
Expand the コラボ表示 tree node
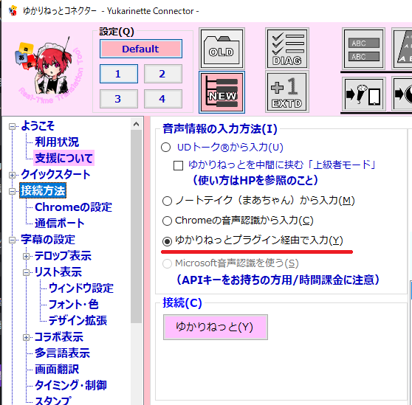(26, 337)
